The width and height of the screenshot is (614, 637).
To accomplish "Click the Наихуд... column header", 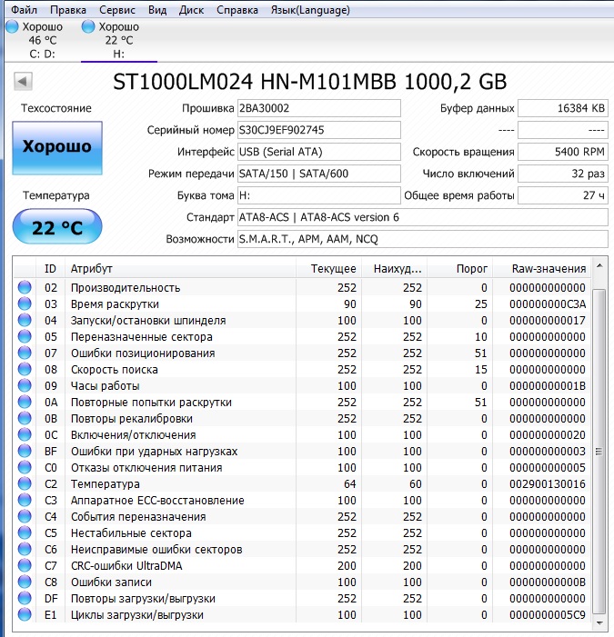I will pos(395,269).
